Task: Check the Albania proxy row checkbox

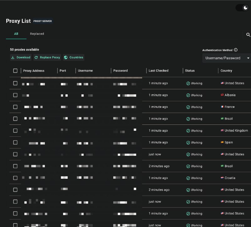Action: click(15, 95)
